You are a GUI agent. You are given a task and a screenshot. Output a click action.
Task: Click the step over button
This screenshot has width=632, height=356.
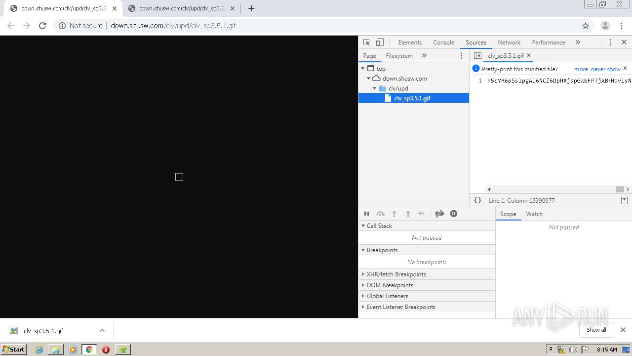(380, 214)
